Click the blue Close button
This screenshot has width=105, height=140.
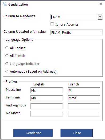[77, 133]
